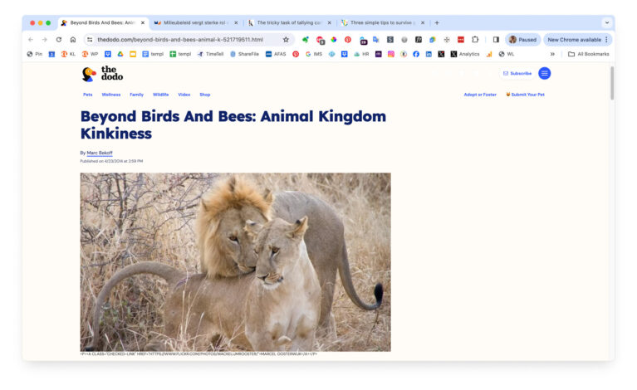Image resolution: width=637 pixels, height=390 pixels.
Task: Open Chrome side panel
Action: 496,39
